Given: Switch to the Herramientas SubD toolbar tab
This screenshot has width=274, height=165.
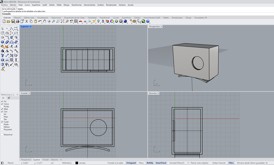Looking at the screenshot, I should 152,18.
